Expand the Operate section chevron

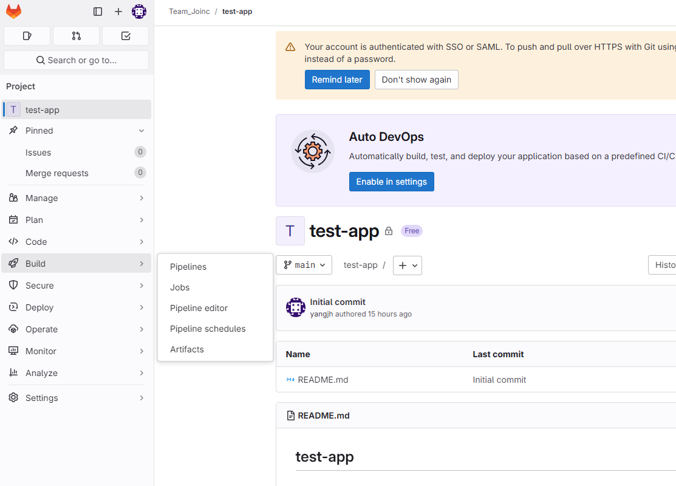coord(142,329)
